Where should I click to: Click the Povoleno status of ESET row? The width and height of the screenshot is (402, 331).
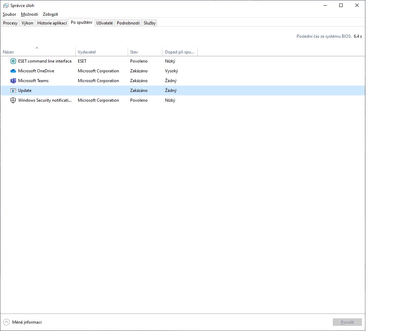tap(139, 61)
